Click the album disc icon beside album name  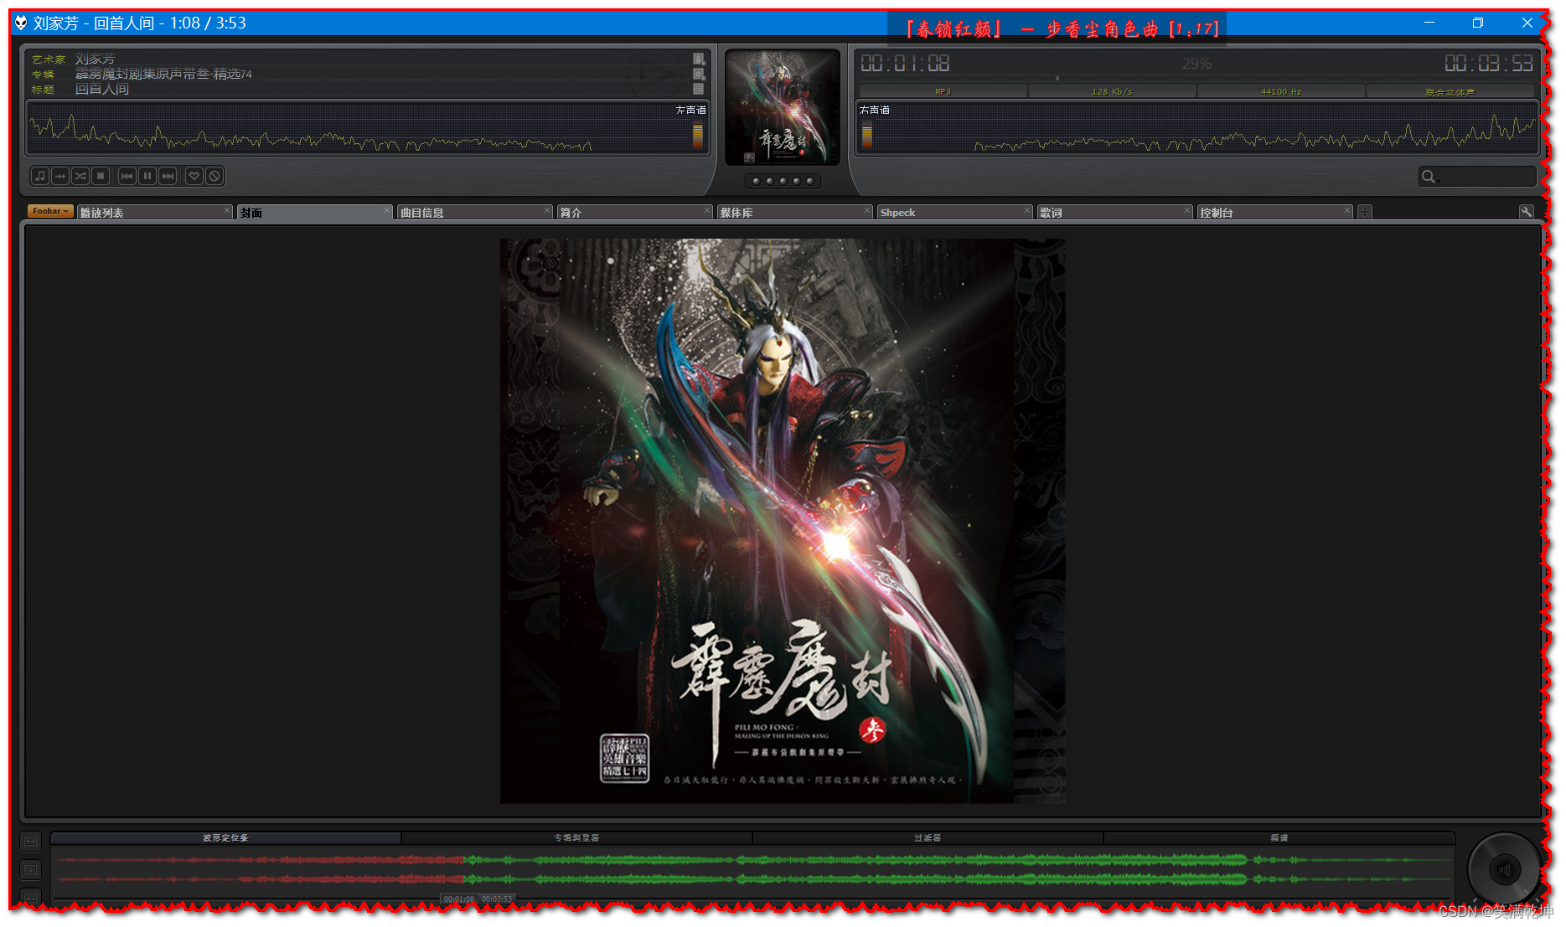698,74
